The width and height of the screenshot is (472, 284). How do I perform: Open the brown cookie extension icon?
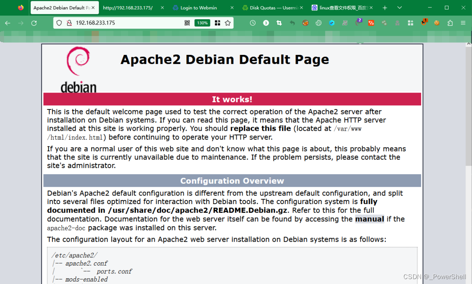(437, 23)
